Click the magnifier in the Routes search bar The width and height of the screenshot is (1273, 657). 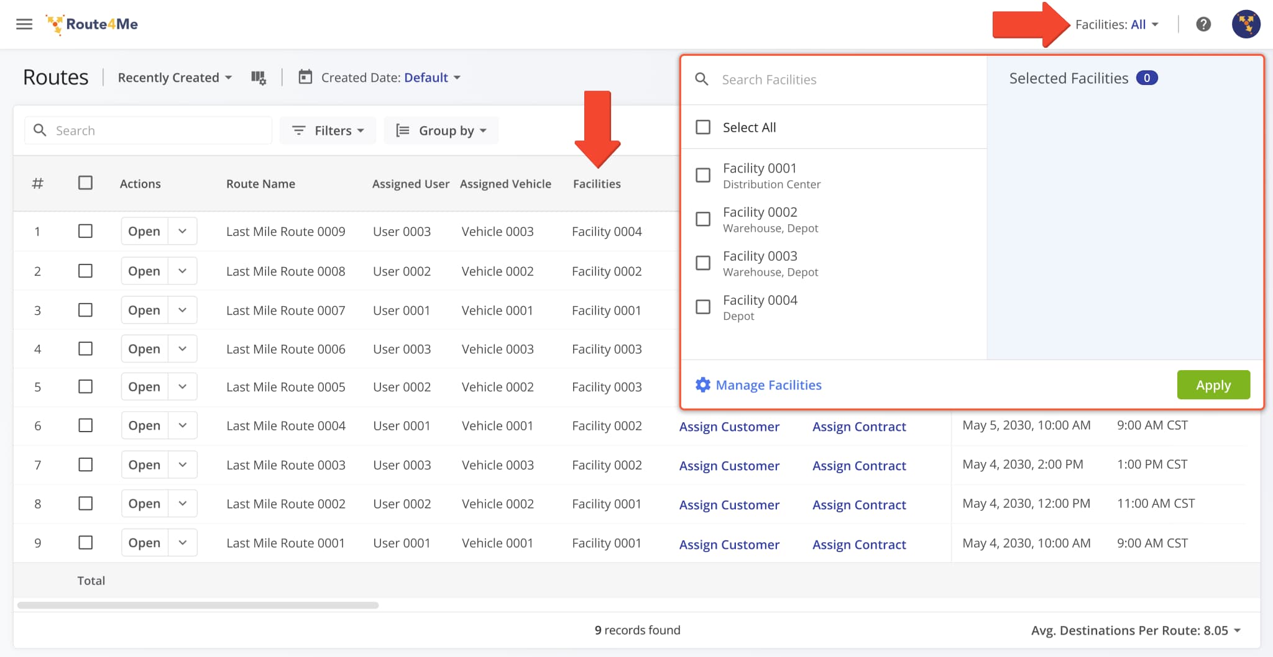coord(40,130)
